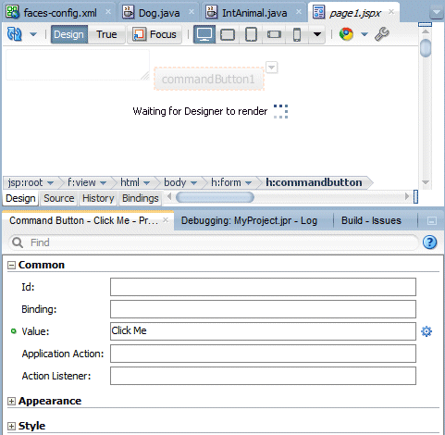Click the Focus button

[155, 34]
